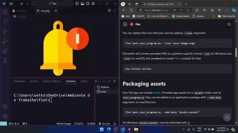Open the Windows Start menu
Viewport: 238px width, 133px height.
102,129
